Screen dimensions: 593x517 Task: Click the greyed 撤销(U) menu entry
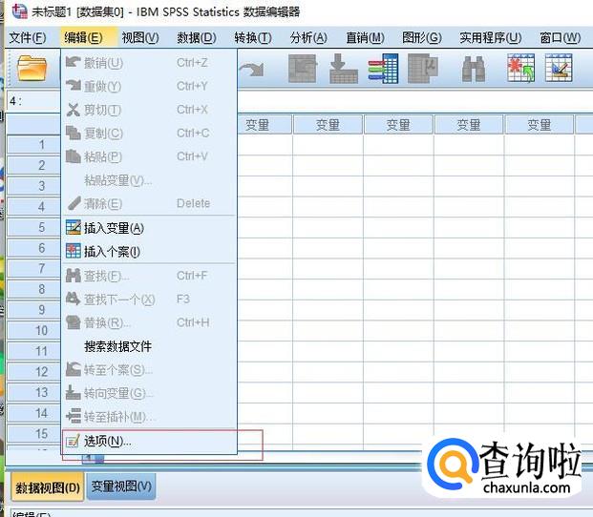coord(149,63)
